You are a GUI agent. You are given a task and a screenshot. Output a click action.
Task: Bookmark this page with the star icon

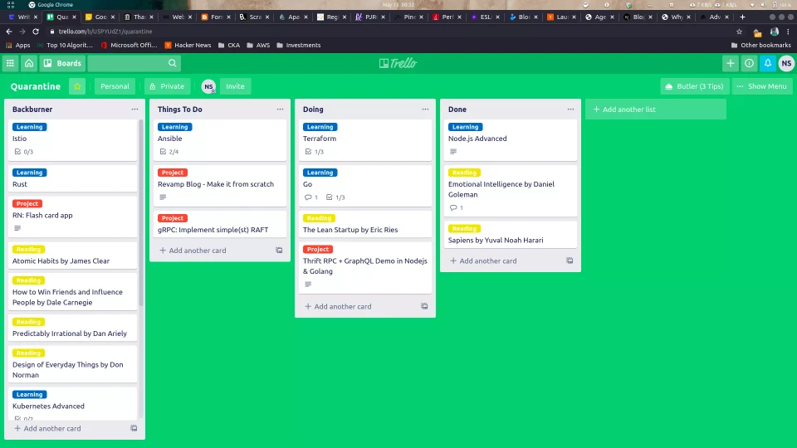739,32
